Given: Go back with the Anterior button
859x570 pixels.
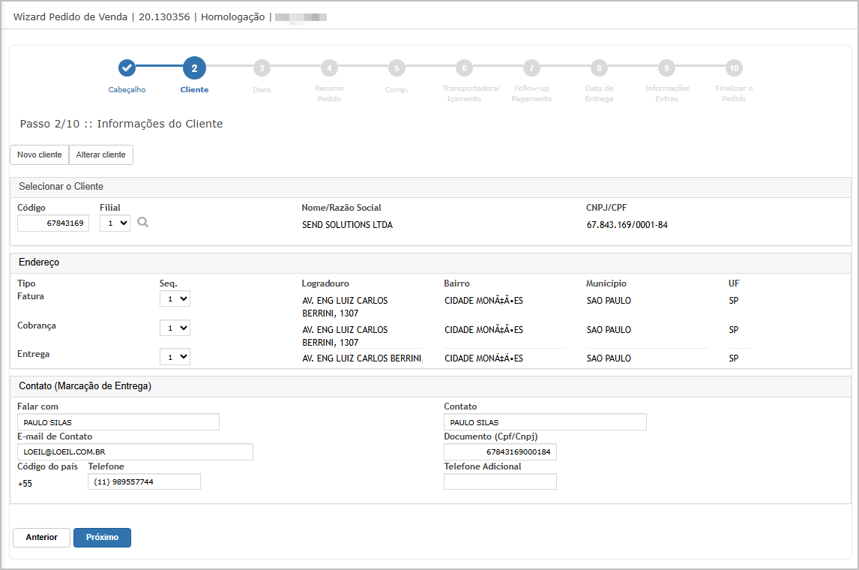Looking at the screenshot, I should pyautogui.click(x=41, y=538).
